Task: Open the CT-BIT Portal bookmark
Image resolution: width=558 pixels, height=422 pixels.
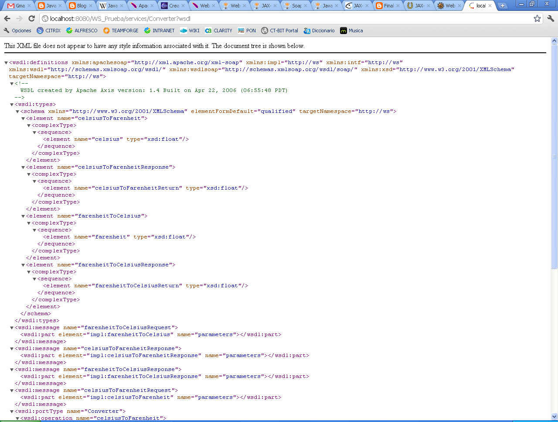Action: [x=280, y=31]
